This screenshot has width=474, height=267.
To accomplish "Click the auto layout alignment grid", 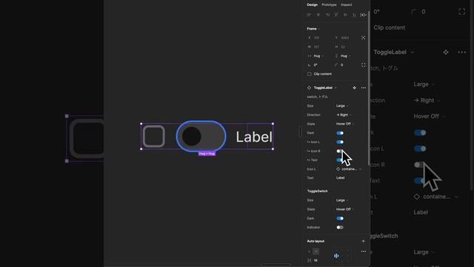I will (x=341, y=256).
